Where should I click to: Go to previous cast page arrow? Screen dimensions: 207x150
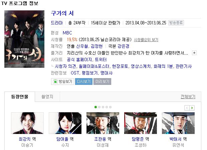click(187, 108)
